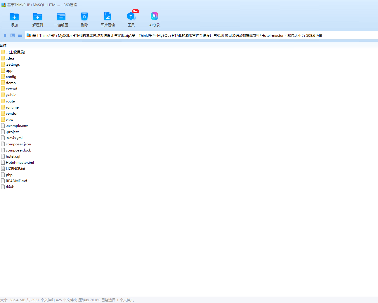Viewport: 378px width, 303px height.
Task: Click the archive path address field
Action: 202,36
